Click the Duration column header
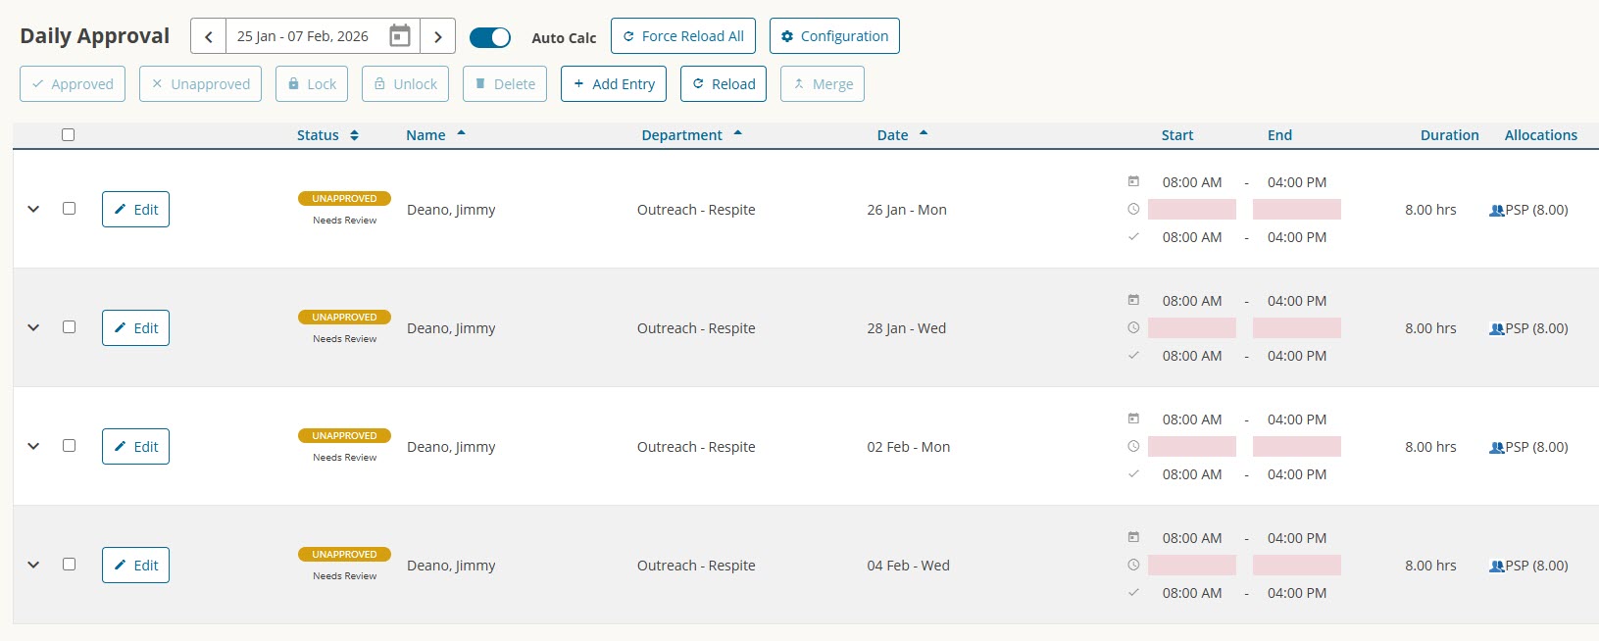The image size is (1599, 641). coord(1449,135)
